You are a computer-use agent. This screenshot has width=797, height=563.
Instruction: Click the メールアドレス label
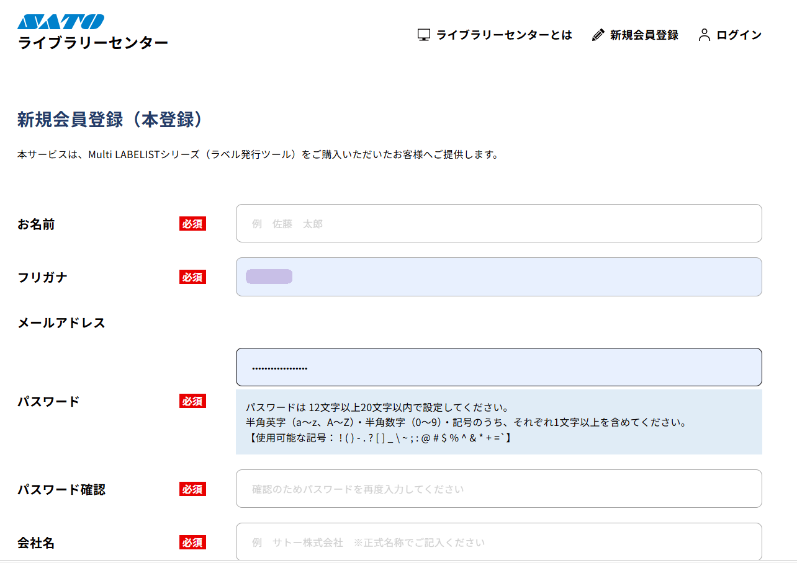[61, 322]
